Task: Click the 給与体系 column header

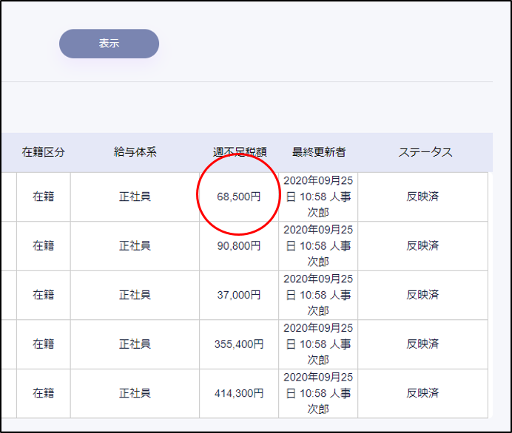Action: pos(135,152)
